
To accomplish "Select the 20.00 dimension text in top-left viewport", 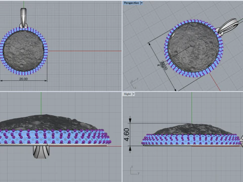I will pos(23,79).
